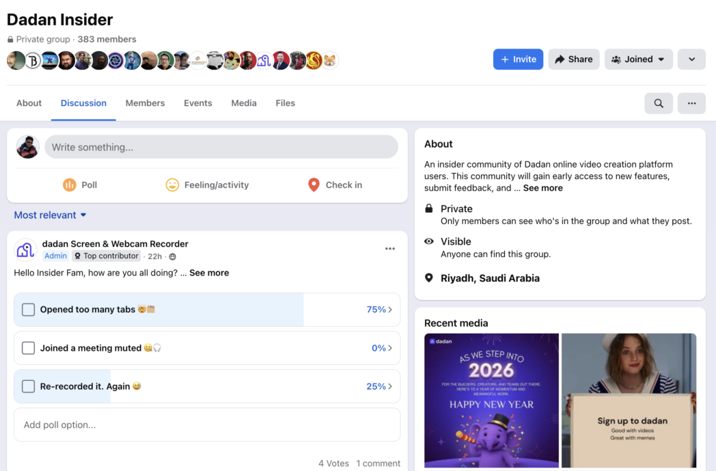
Task: Open the Most relevant sort dropdown
Action: 50,215
